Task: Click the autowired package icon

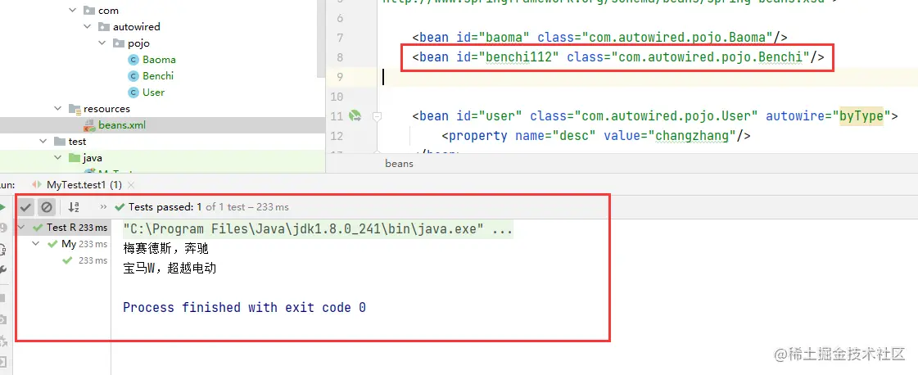Action: pyautogui.click(x=104, y=27)
